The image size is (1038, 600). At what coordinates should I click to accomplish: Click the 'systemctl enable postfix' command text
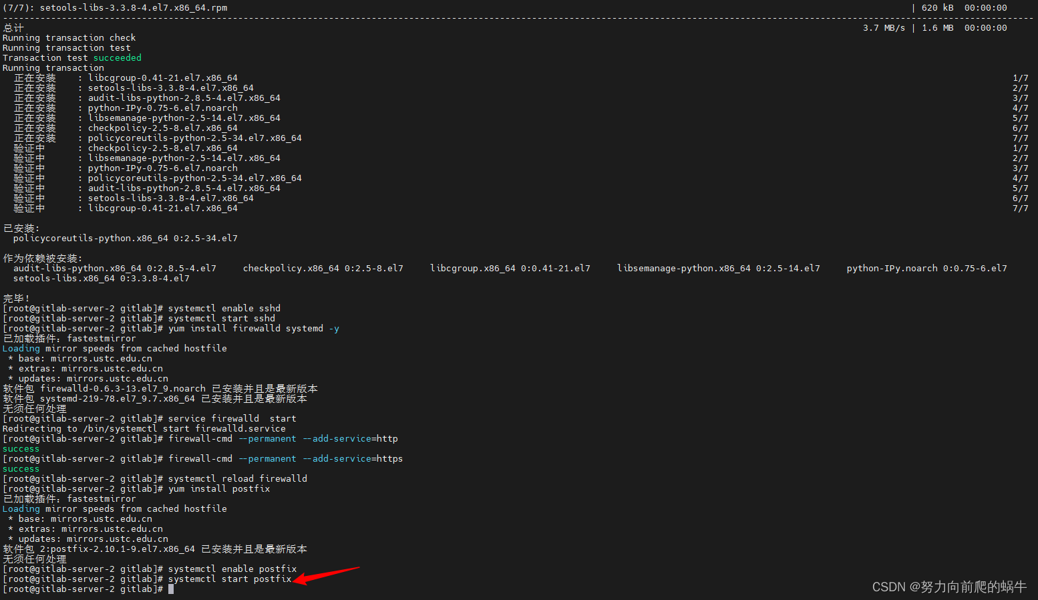pyautogui.click(x=232, y=569)
